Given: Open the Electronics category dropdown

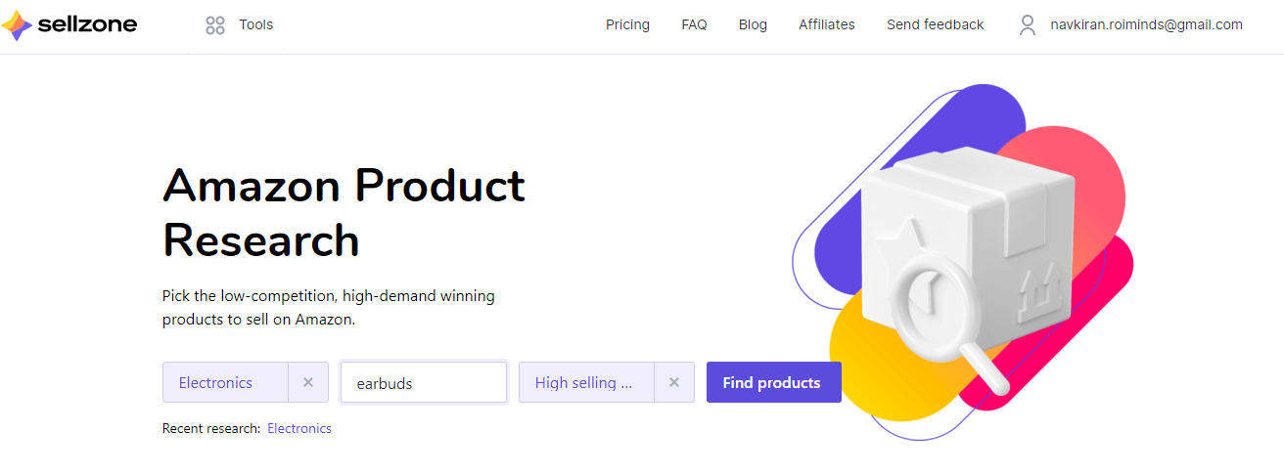Looking at the screenshot, I should click(x=225, y=382).
